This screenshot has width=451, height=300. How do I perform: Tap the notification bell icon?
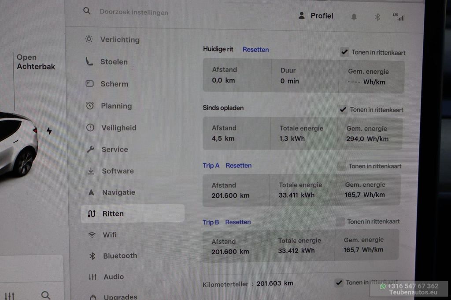coord(354,17)
